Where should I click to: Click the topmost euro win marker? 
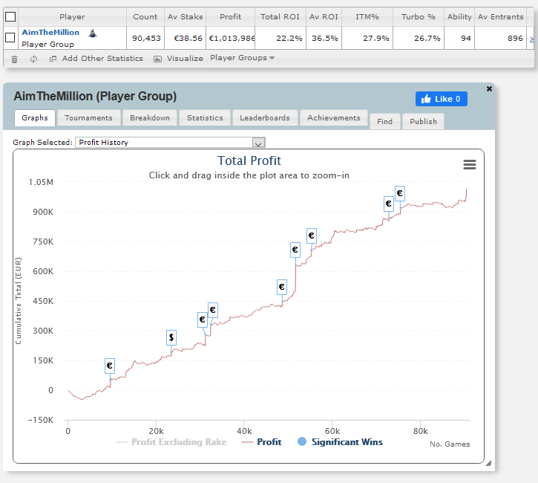pyautogui.click(x=400, y=193)
